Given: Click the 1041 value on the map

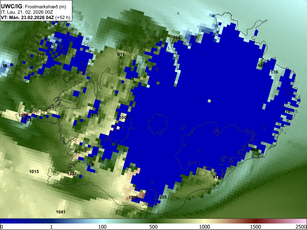Looking at the screenshot, I should tap(61, 212).
